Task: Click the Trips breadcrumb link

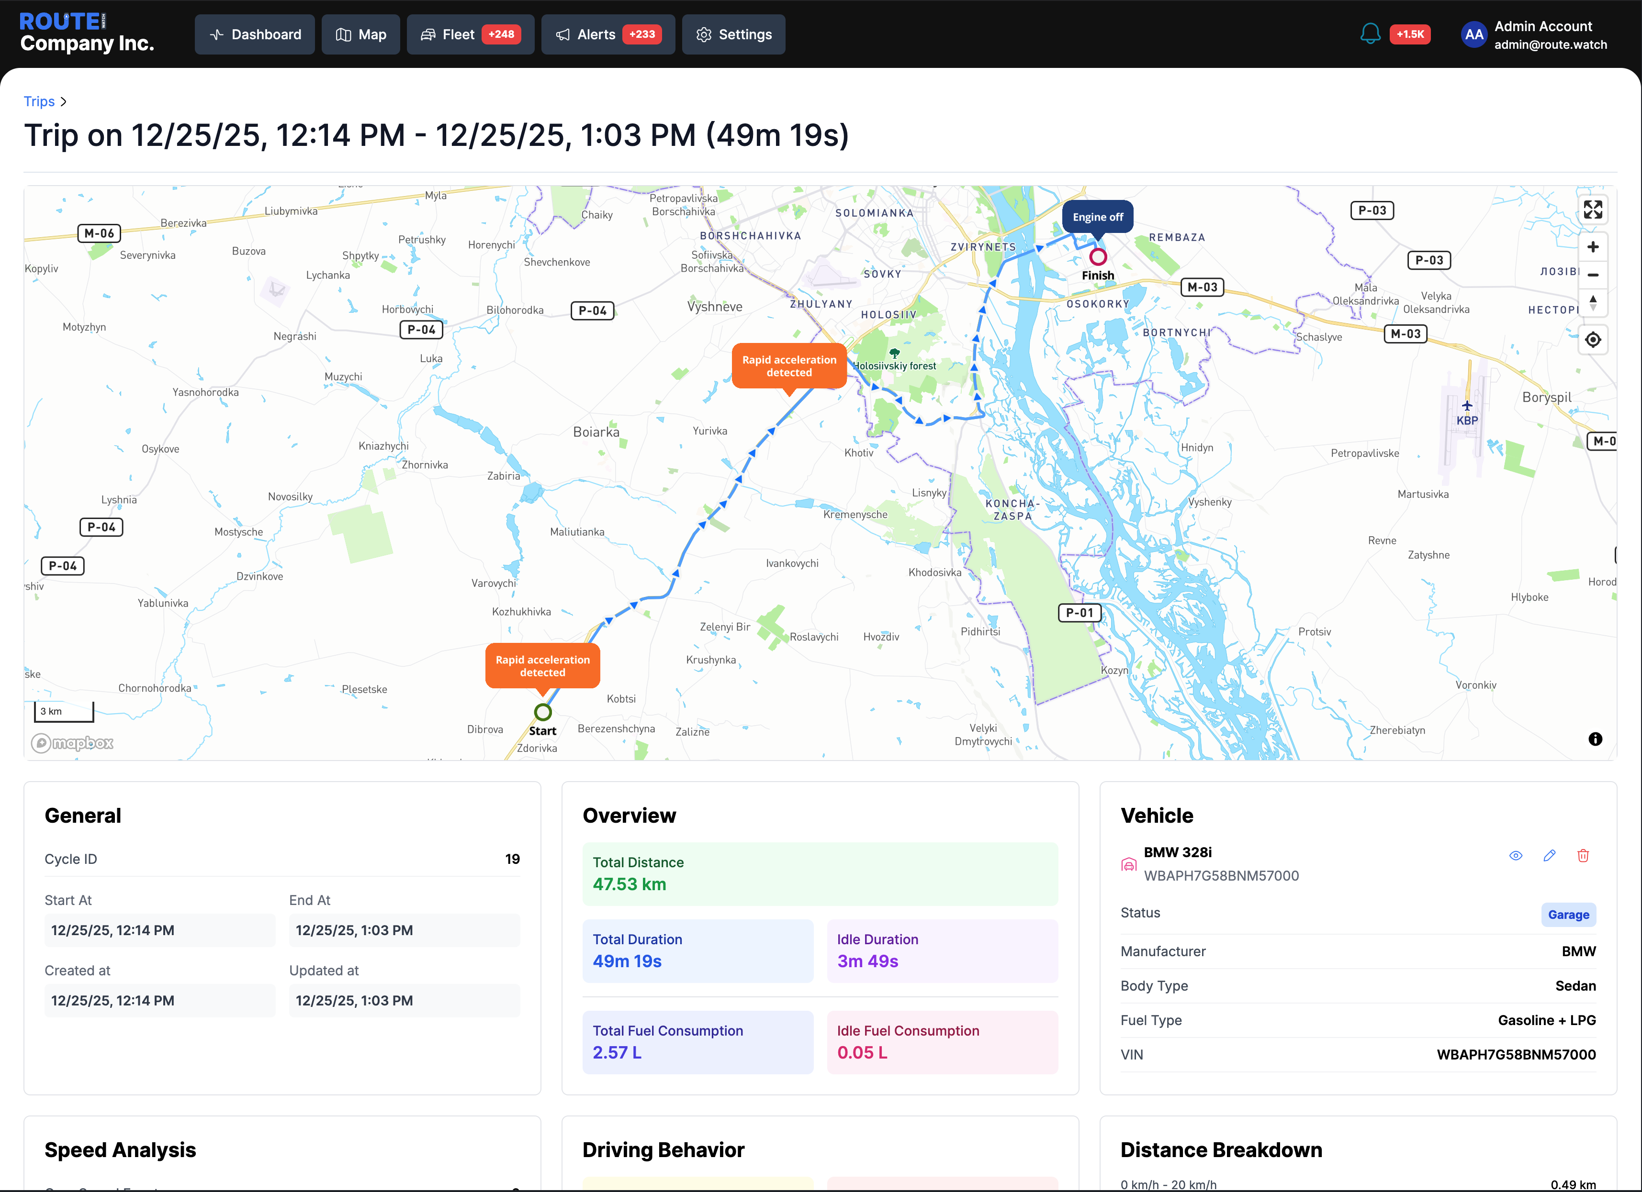Action: [x=39, y=101]
